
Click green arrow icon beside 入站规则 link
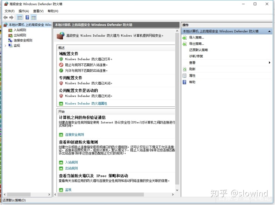(x=61, y=162)
